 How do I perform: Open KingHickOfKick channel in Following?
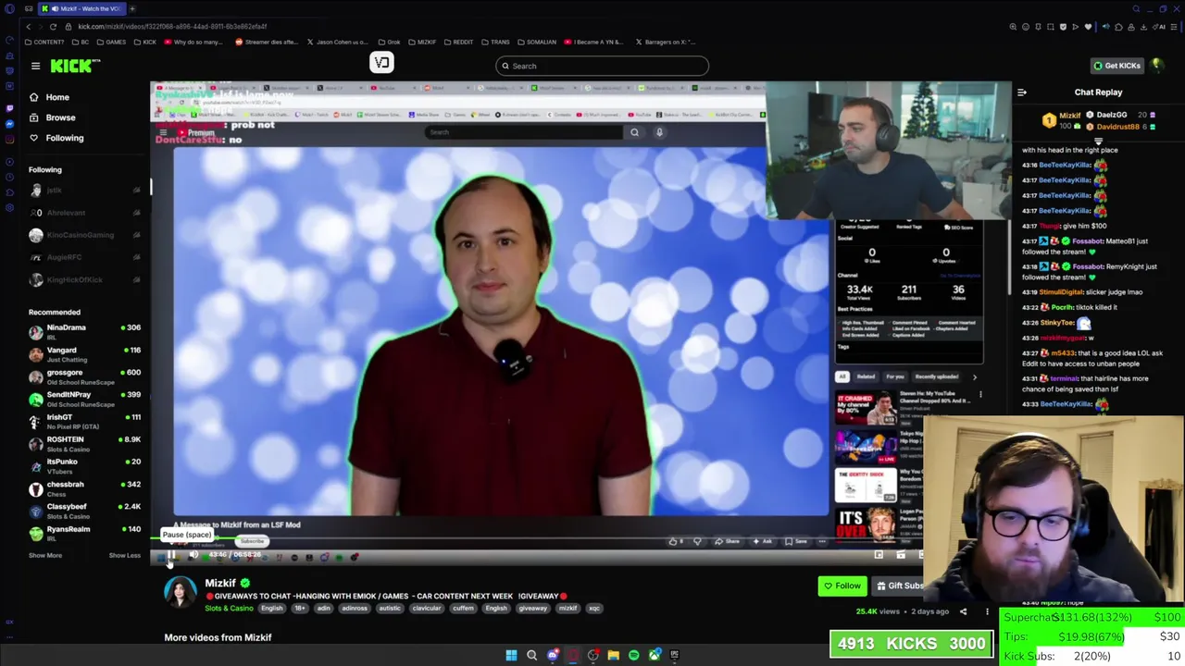(x=85, y=279)
